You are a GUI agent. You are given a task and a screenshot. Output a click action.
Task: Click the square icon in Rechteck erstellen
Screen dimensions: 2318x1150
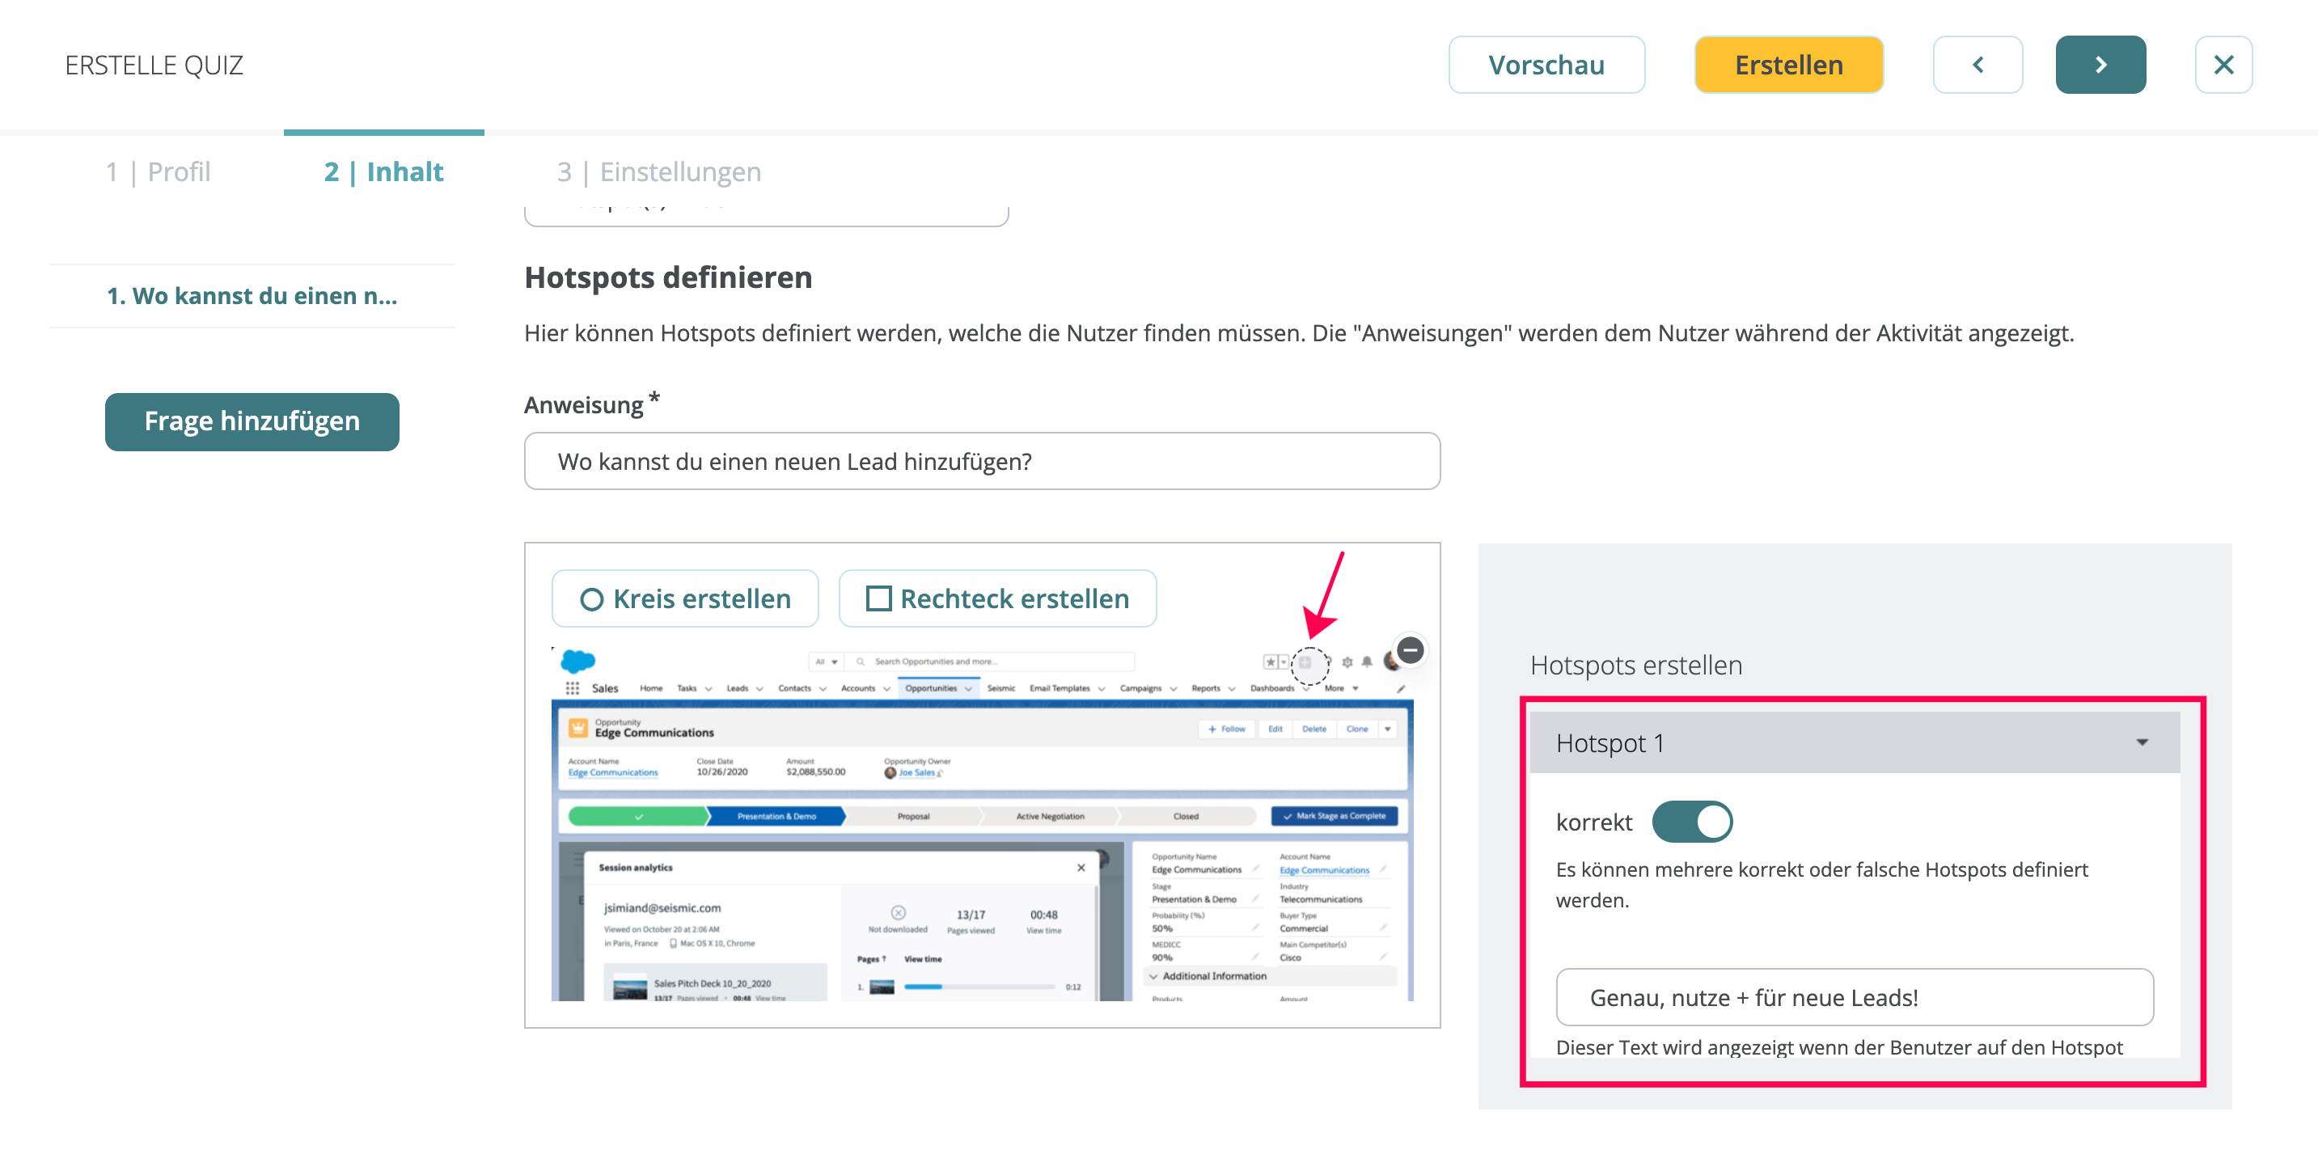(878, 599)
